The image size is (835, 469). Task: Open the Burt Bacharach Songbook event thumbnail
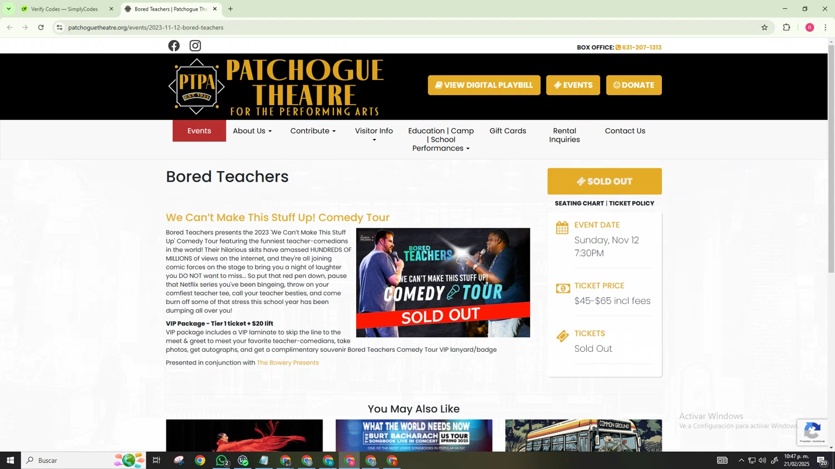click(x=414, y=436)
